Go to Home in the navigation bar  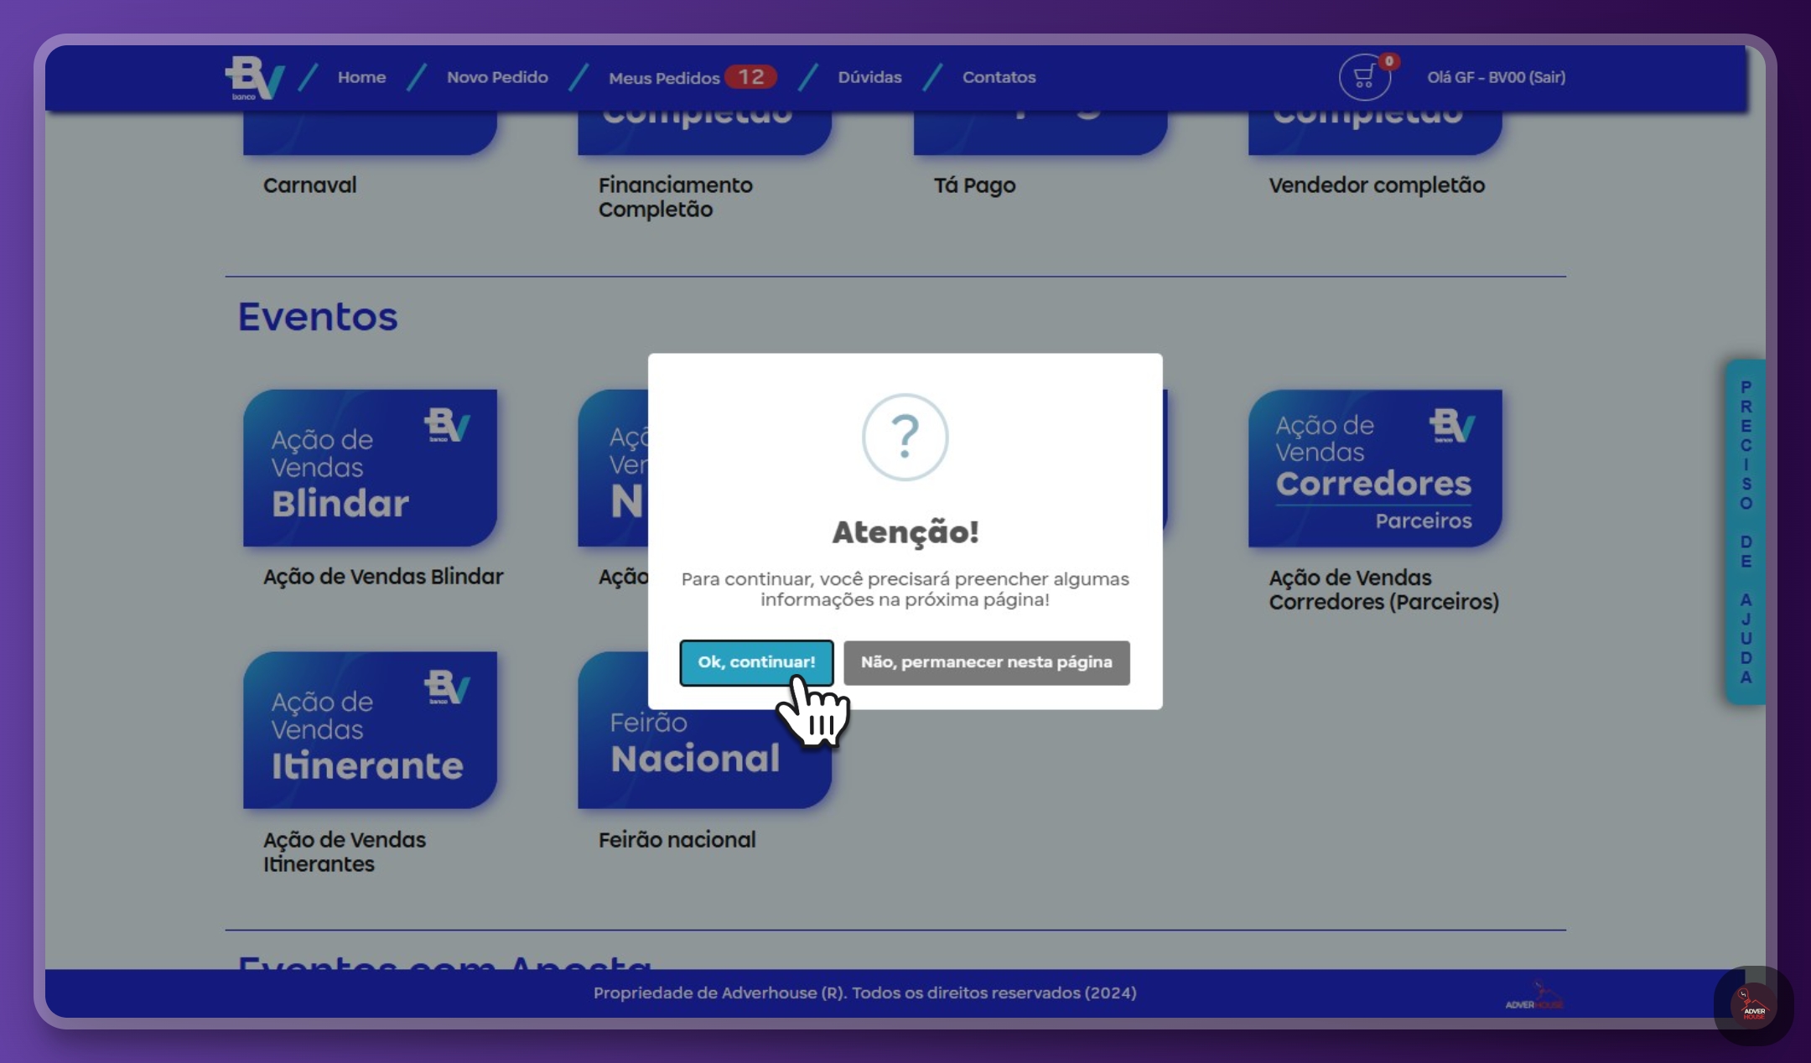361,77
